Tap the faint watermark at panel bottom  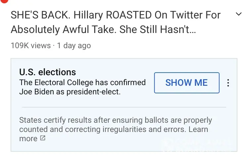pos(198,145)
